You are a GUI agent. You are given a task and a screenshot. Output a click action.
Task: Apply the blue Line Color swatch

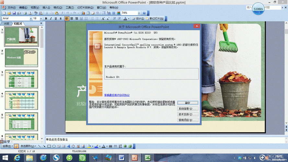tap(96, 146)
